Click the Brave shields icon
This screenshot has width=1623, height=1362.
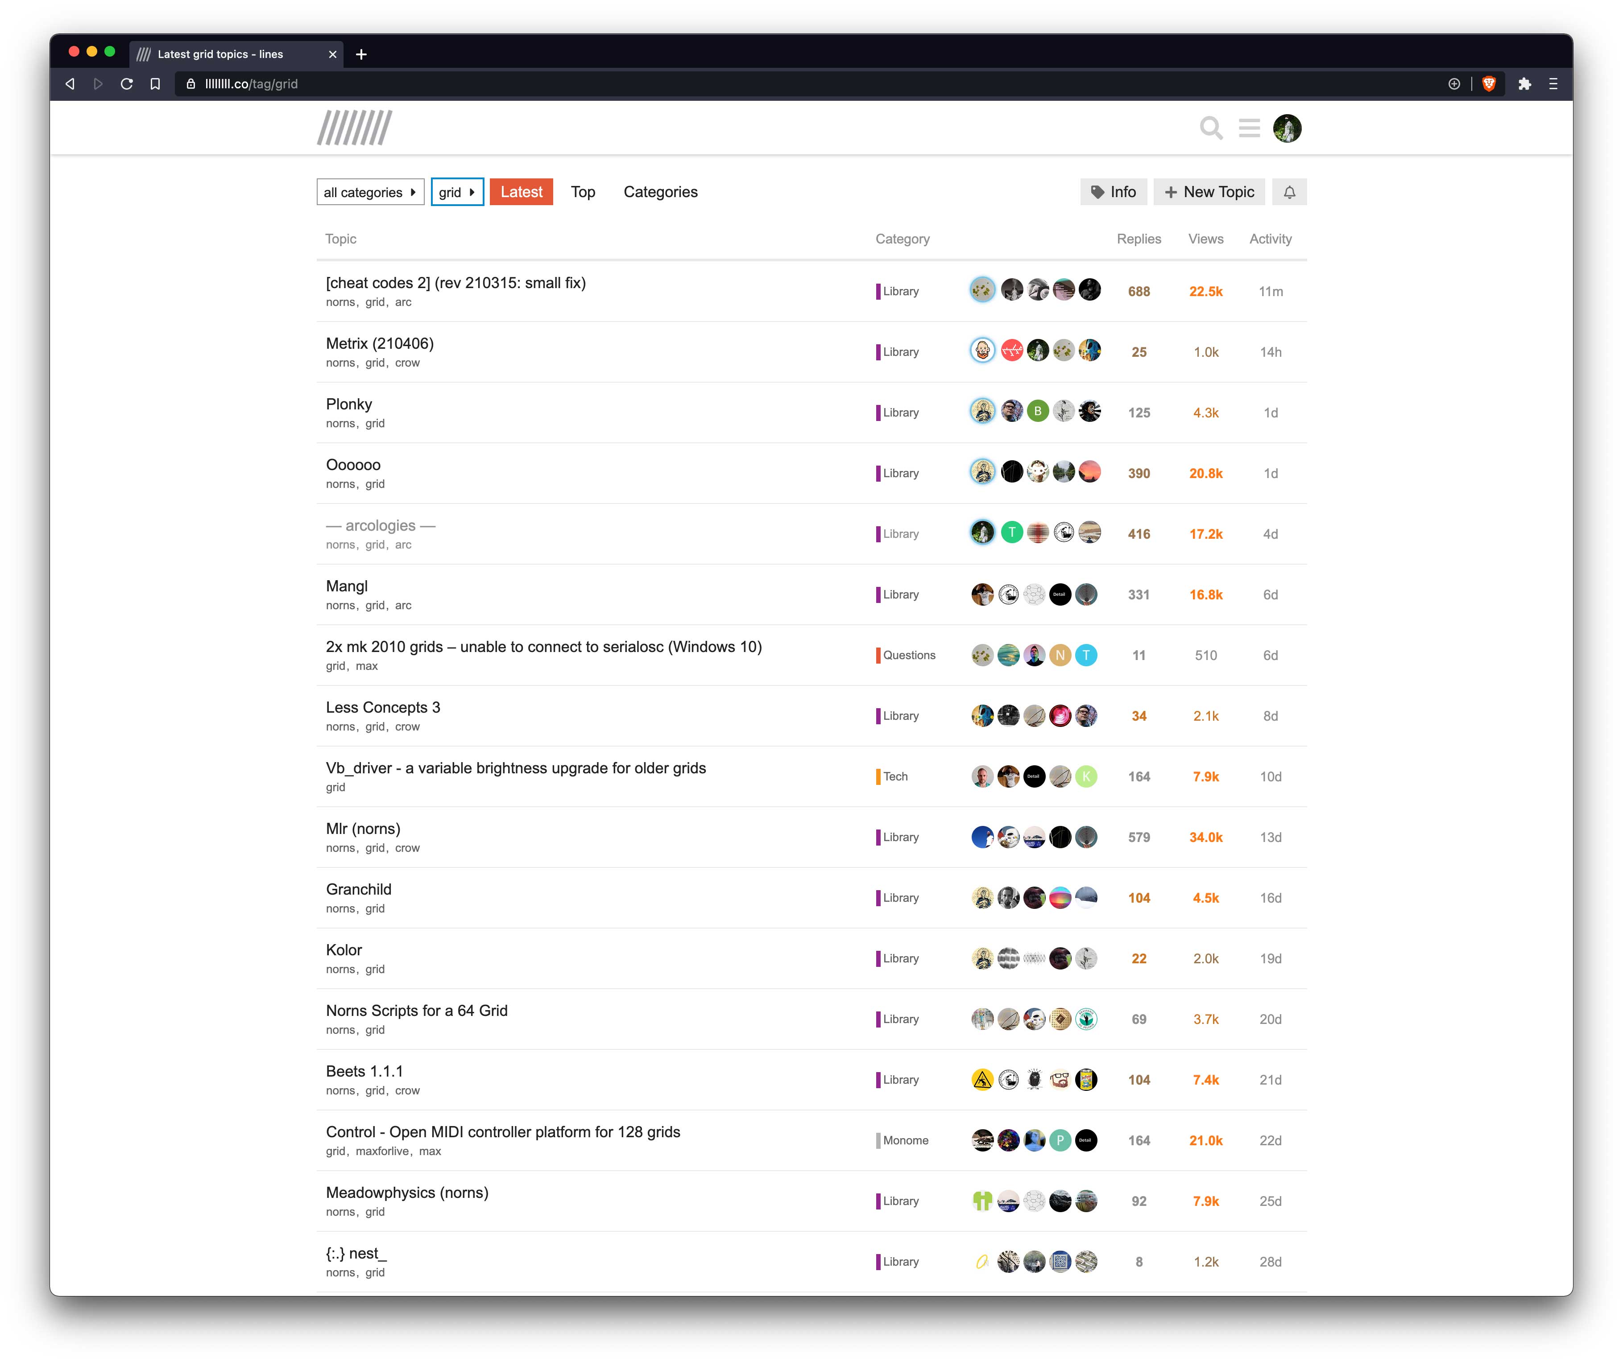pyautogui.click(x=1489, y=83)
